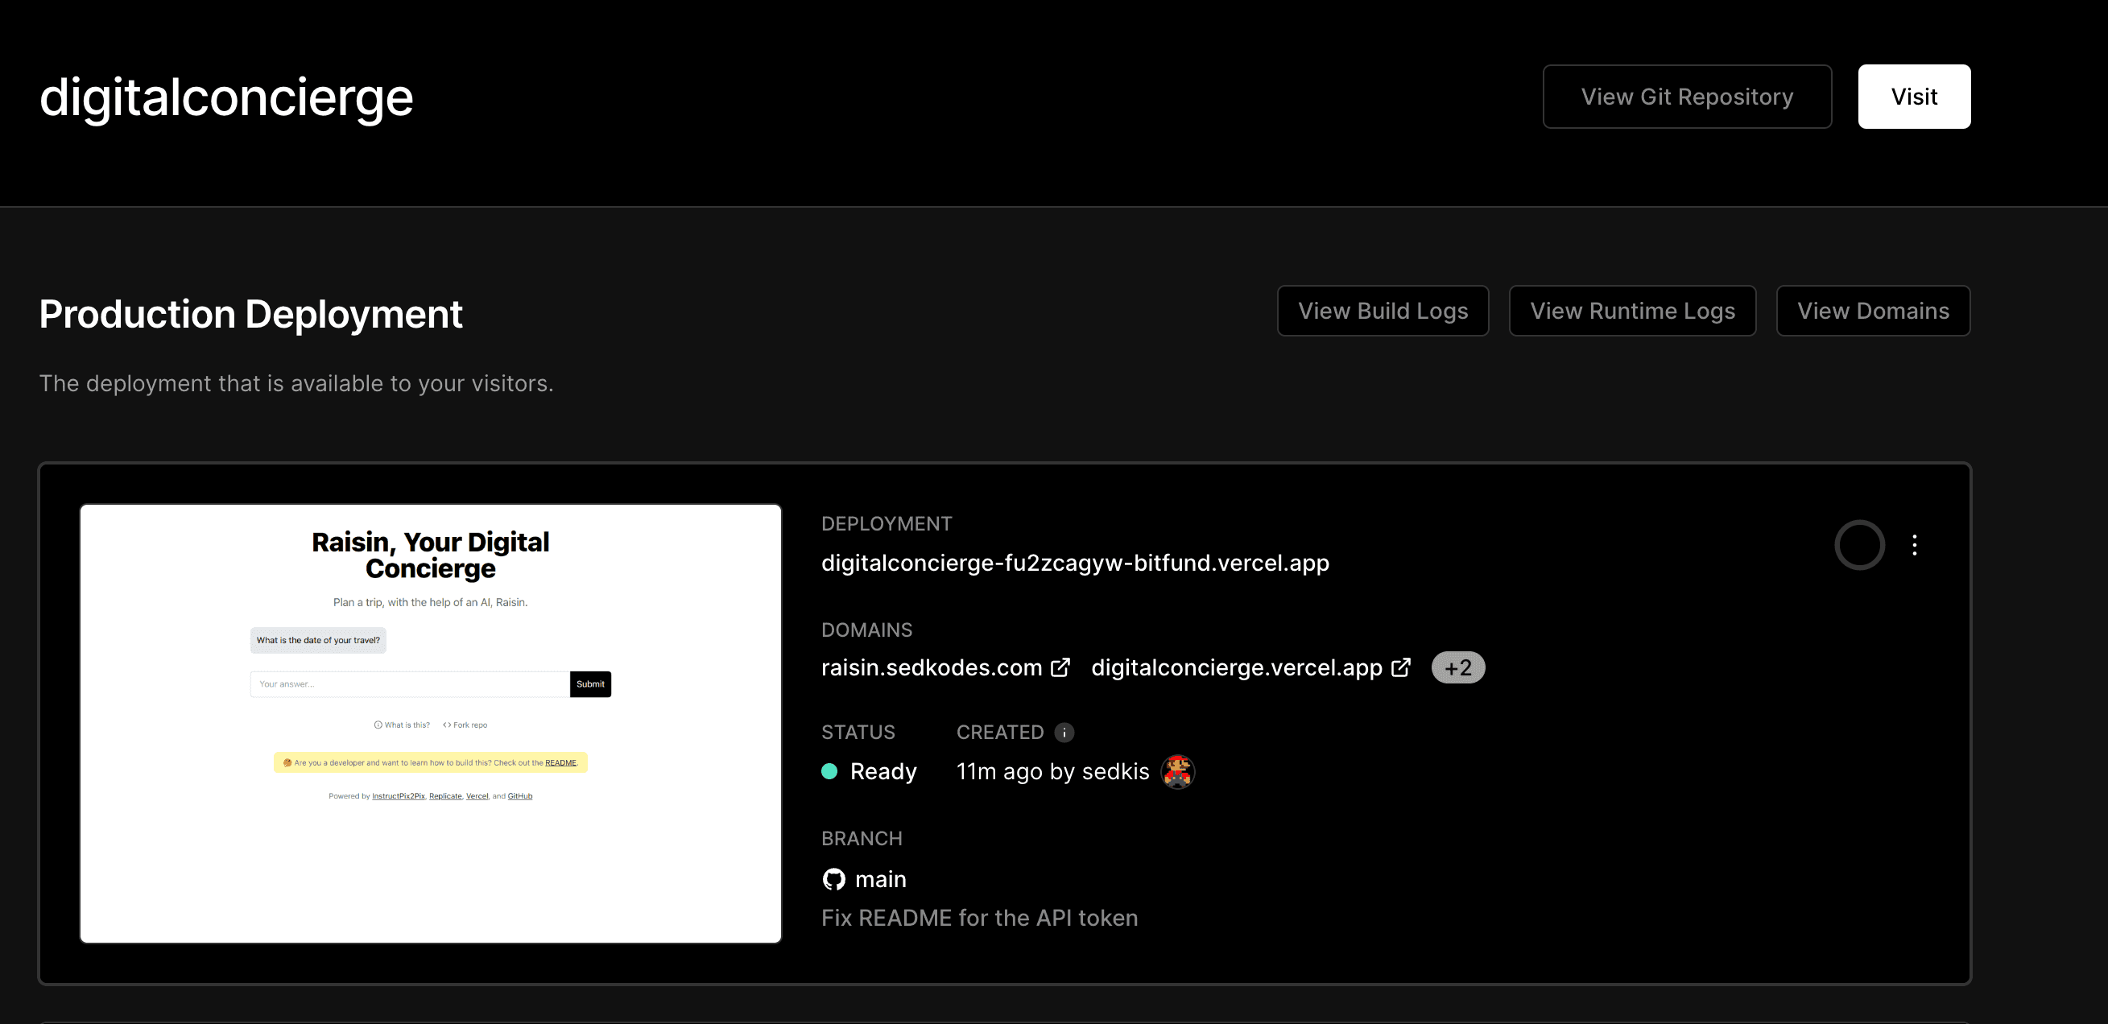This screenshot has width=2108, height=1024.
Task: Open the View Git Repository button
Action: (1687, 97)
